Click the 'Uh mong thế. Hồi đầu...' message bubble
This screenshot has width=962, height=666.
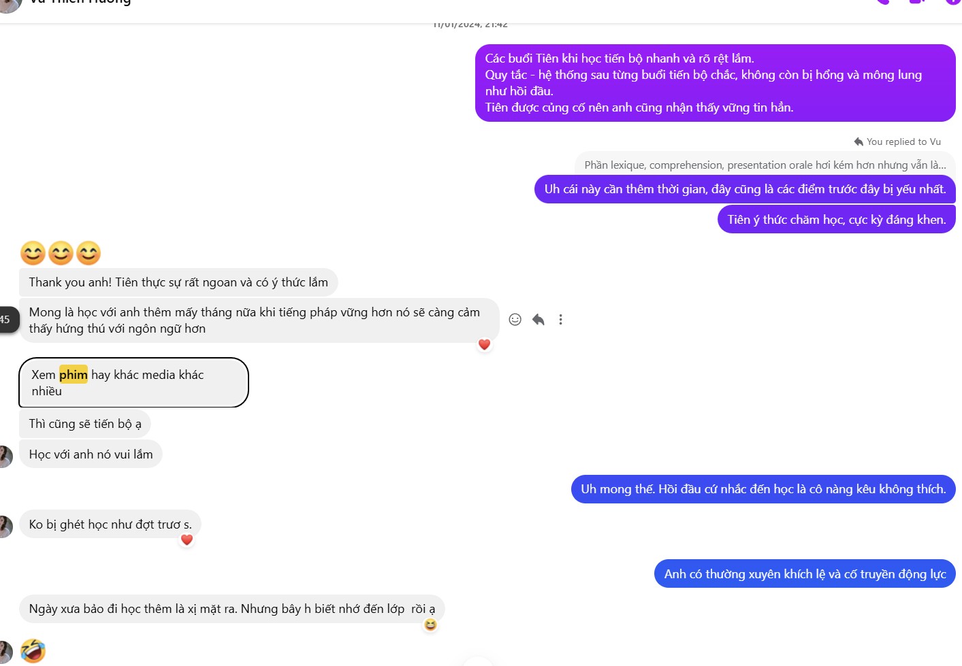click(763, 489)
